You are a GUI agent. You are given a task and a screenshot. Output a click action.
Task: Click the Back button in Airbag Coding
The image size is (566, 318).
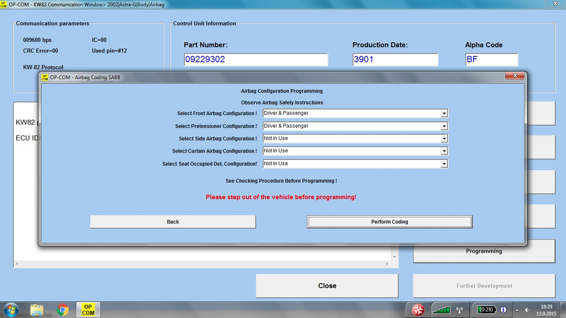click(173, 222)
